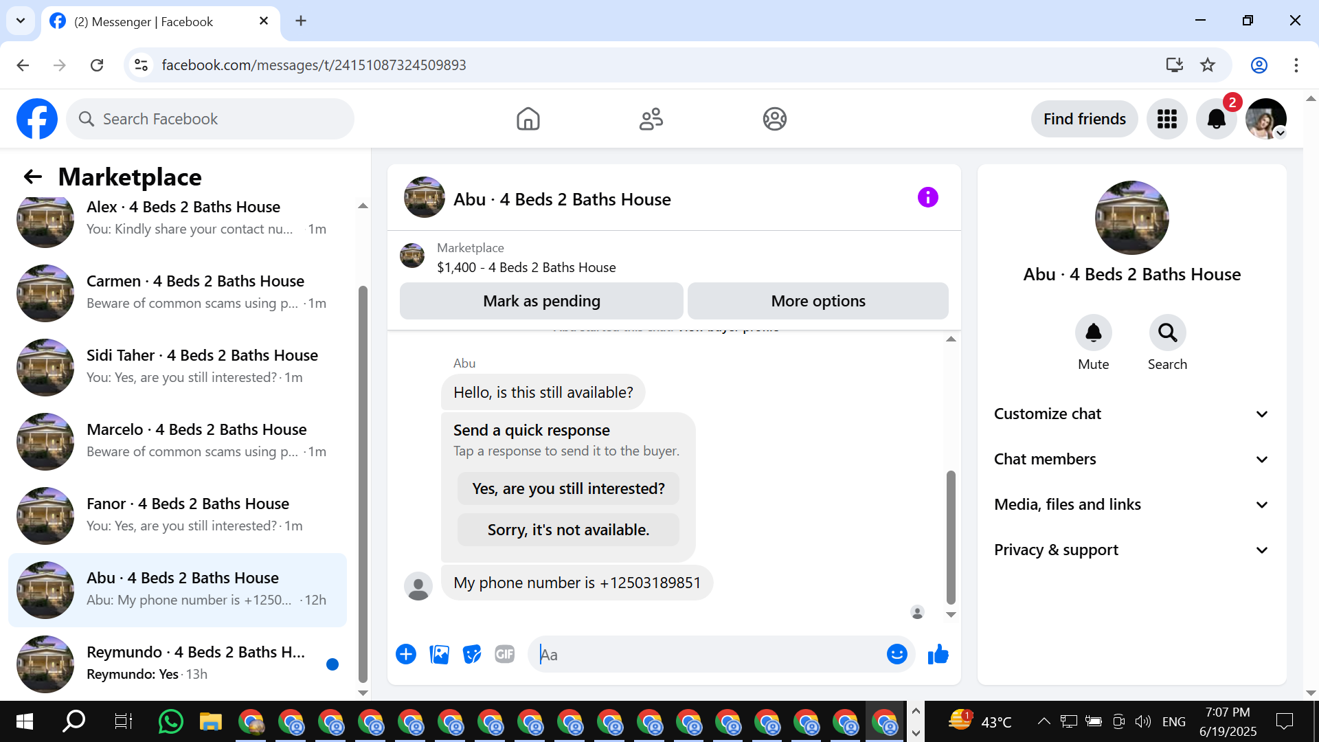The height and width of the screenshot is (742, 1319).
Task: Click the chat messages scrollbar
Action: tap(951, 537)
